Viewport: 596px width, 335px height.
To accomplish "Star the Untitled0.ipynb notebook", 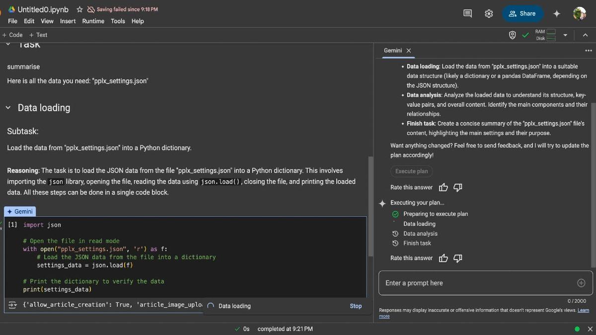I will (79, 9).
